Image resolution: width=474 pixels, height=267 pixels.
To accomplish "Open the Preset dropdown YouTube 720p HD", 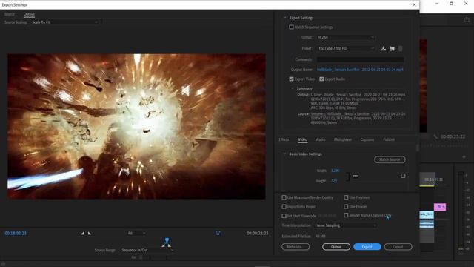I will coord(346,48).
